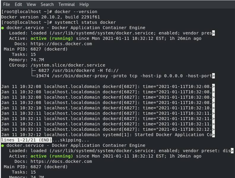This screenshot has height=178, width=235.
Task: Click 'systemd[1]: Started Docker Application' log line
Action: tap(108, 135)
